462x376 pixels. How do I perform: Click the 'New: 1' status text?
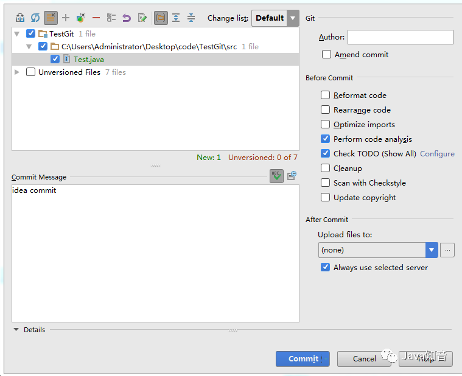click(209, 157)
